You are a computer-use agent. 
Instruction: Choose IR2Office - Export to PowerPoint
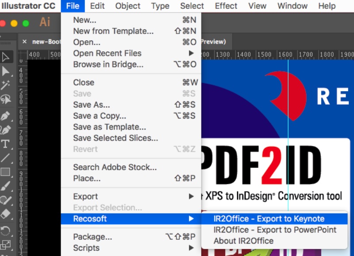[275, 230]
